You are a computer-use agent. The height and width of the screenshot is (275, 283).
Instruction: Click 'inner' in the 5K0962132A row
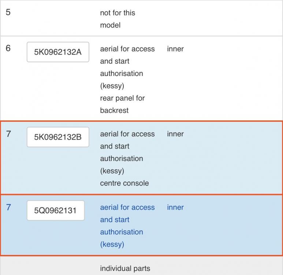(x=175, y=49)
